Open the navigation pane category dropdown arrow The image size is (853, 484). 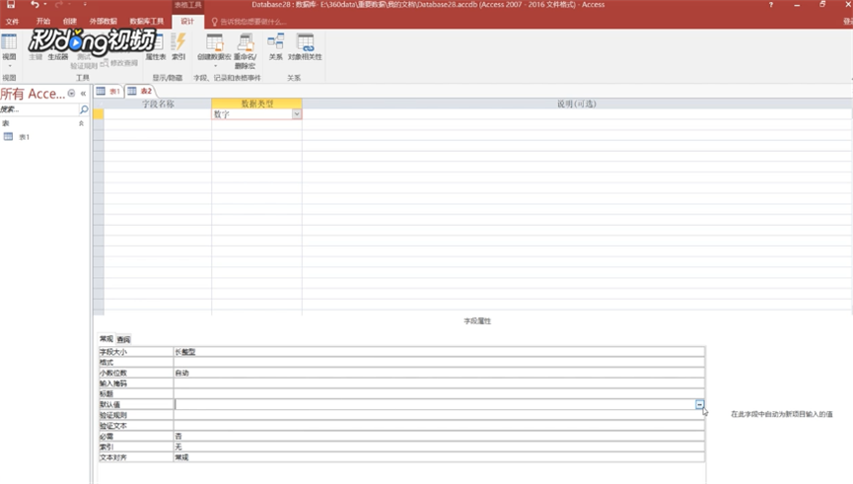(71, 94)
